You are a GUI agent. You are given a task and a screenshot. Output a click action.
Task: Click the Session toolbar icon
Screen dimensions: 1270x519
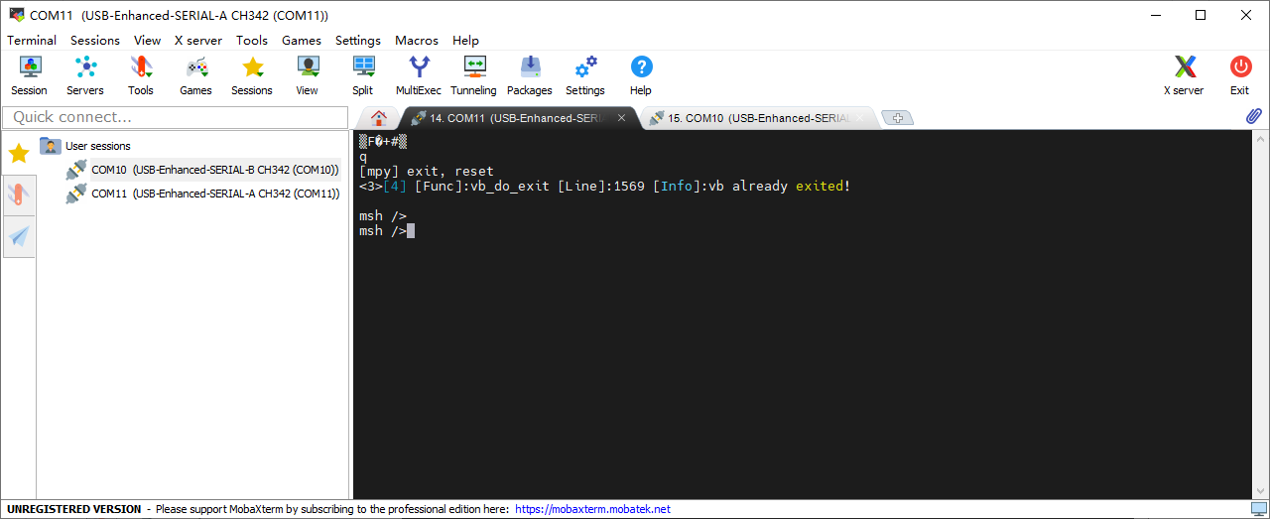pyautogui.click(x=30, y=75)
